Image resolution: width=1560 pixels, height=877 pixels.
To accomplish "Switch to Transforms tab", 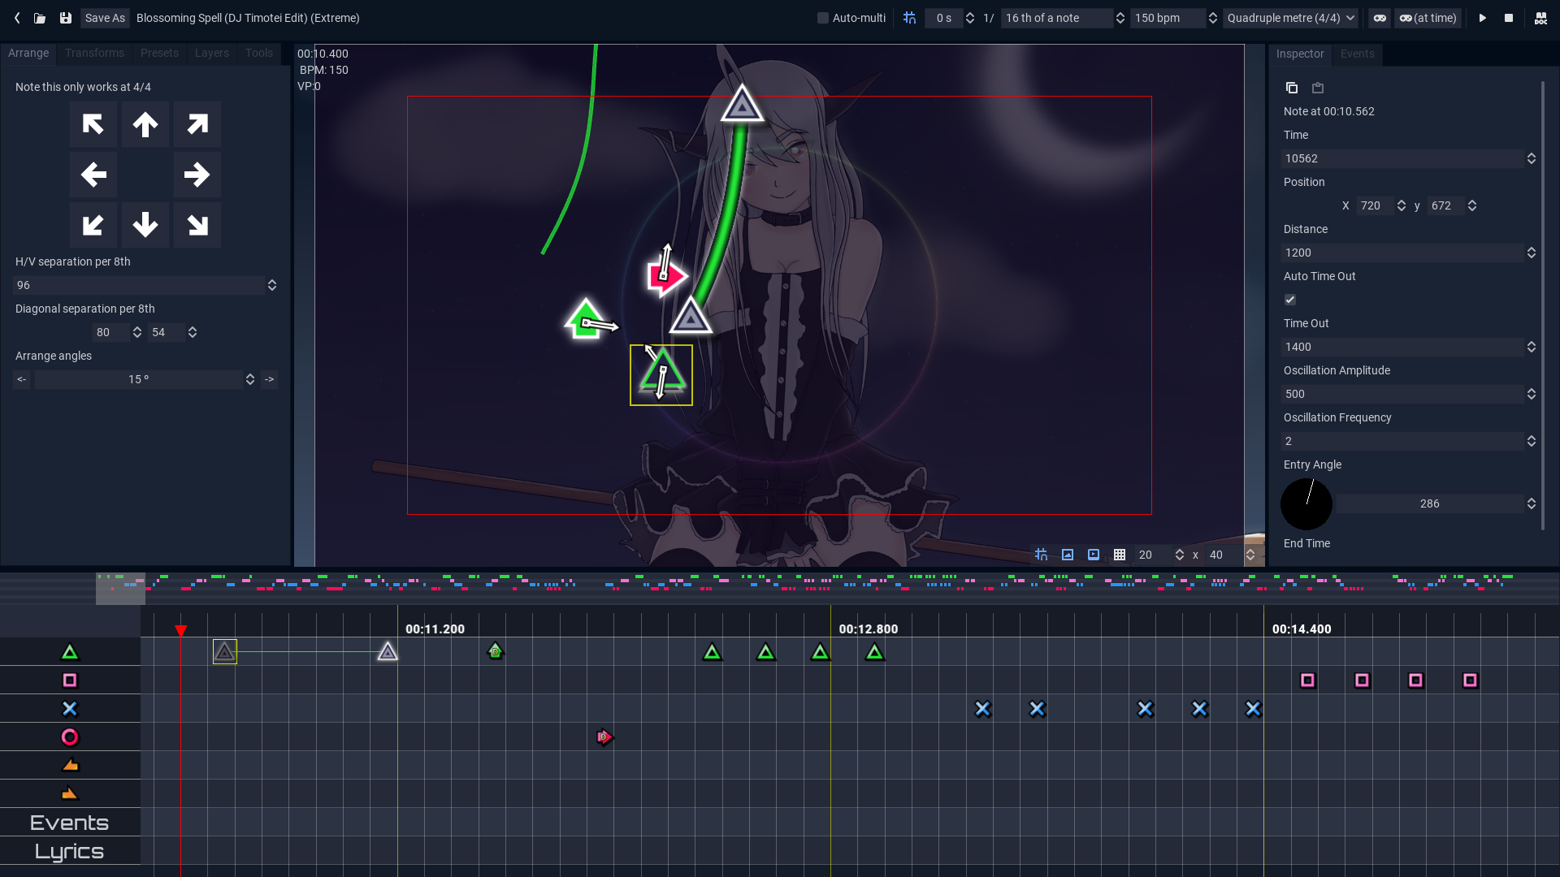I will (x=94, y=53).
